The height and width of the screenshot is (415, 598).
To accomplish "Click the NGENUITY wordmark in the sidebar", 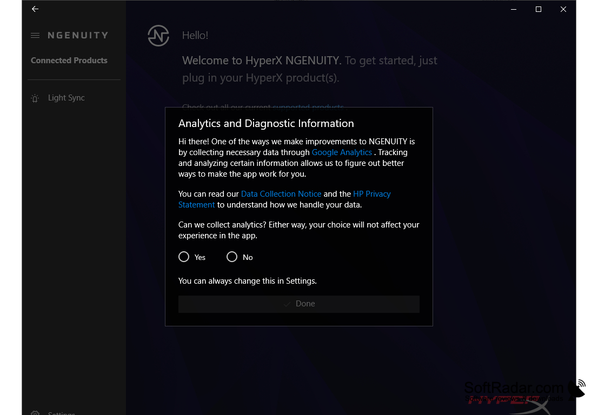I will (78, 35).
